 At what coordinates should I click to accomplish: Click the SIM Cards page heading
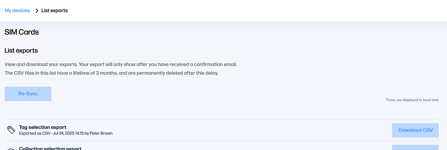point(22,32)
